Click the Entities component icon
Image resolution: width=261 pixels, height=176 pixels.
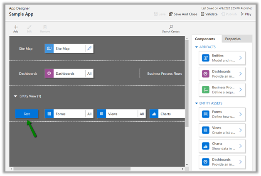205,58
